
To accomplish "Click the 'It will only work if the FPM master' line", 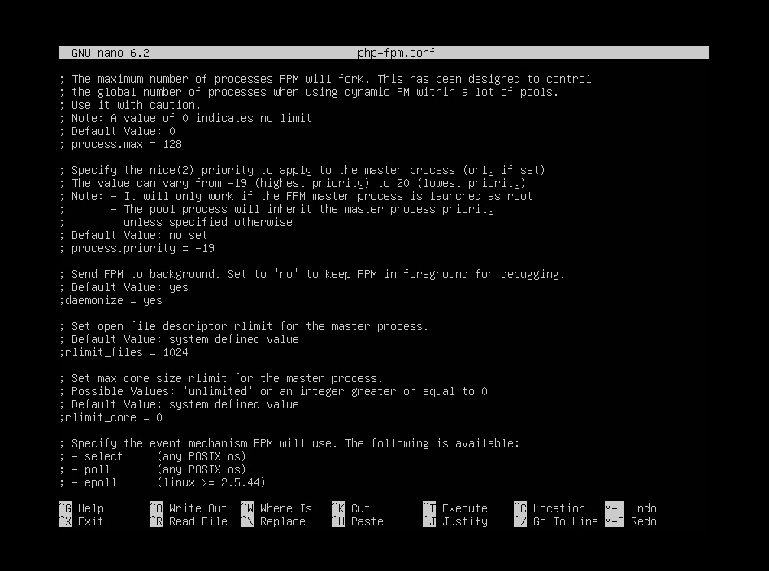I will 296,196.
